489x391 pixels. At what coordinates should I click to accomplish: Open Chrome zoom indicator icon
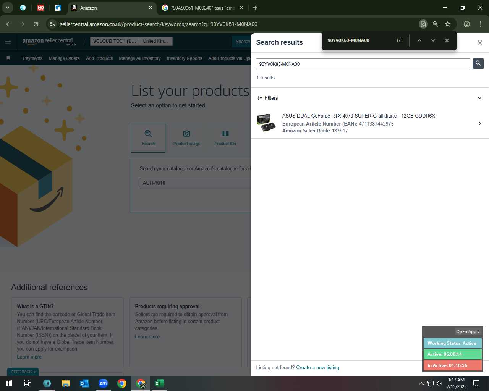pos(435,24)
